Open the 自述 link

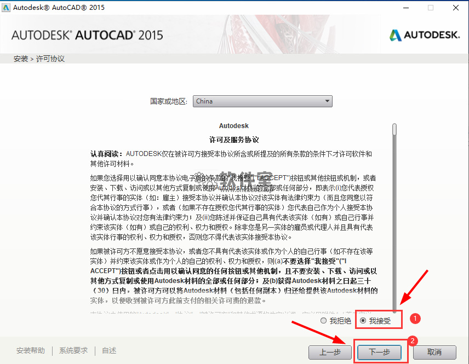[109, 350]
